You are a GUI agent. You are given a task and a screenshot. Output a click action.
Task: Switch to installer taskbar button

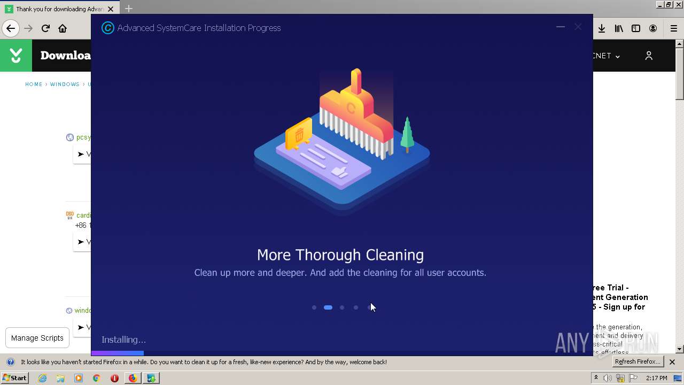(151, 378)
